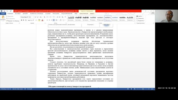Image resolution: width=178 pixels, height=100 pixels.
Task: Open the МАКЕТ table tools tab
Action: [x=92, y=14]
